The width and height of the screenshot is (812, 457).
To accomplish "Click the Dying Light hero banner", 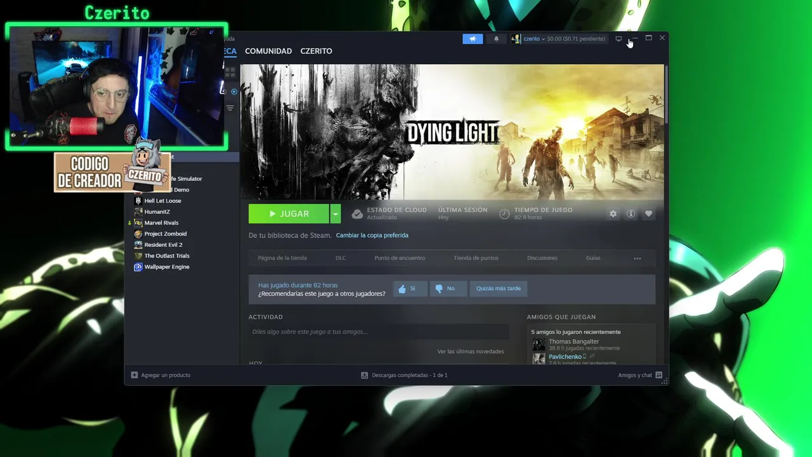I will pyautogui.click(x=452, y=132).
